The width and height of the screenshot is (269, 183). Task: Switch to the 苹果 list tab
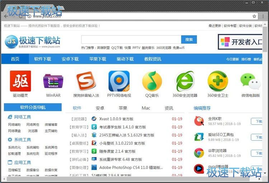[123, 108]
